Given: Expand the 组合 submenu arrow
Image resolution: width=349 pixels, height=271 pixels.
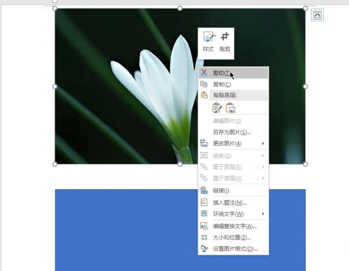Looking at the screenshot, I should click(263, 155).
